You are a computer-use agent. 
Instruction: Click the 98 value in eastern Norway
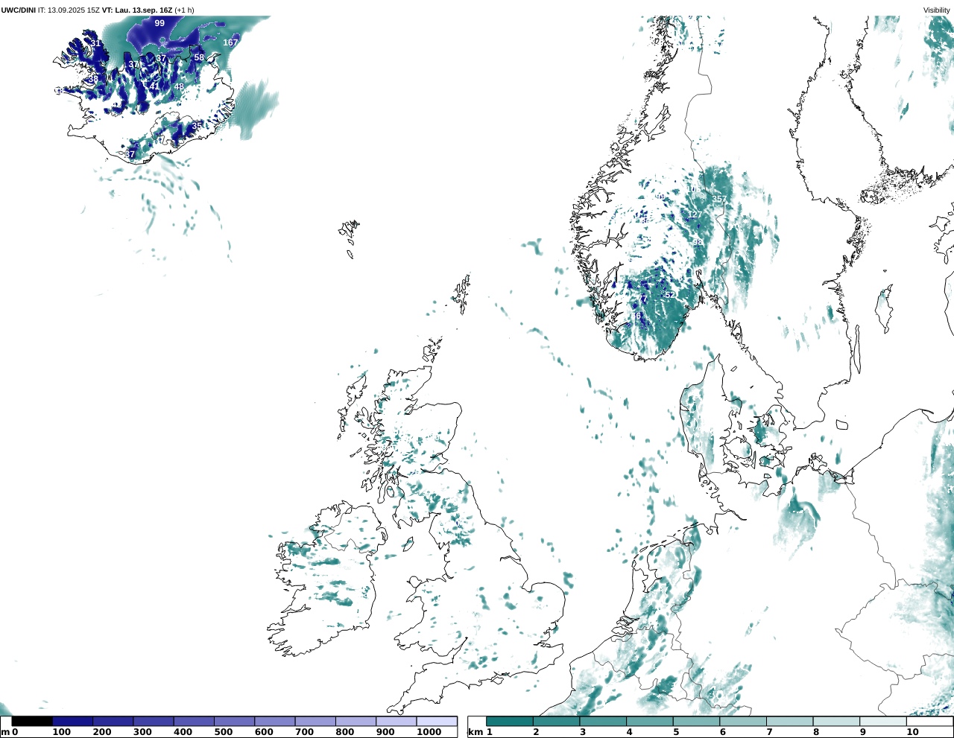[698, 242]
